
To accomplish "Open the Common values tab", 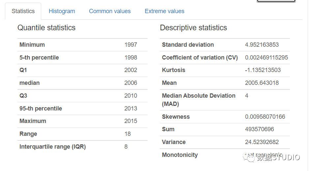I will tap(110, 11).
